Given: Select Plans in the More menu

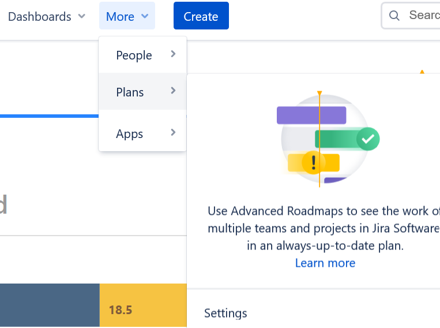Looking at the screenshot, I should tap(142, 91).
